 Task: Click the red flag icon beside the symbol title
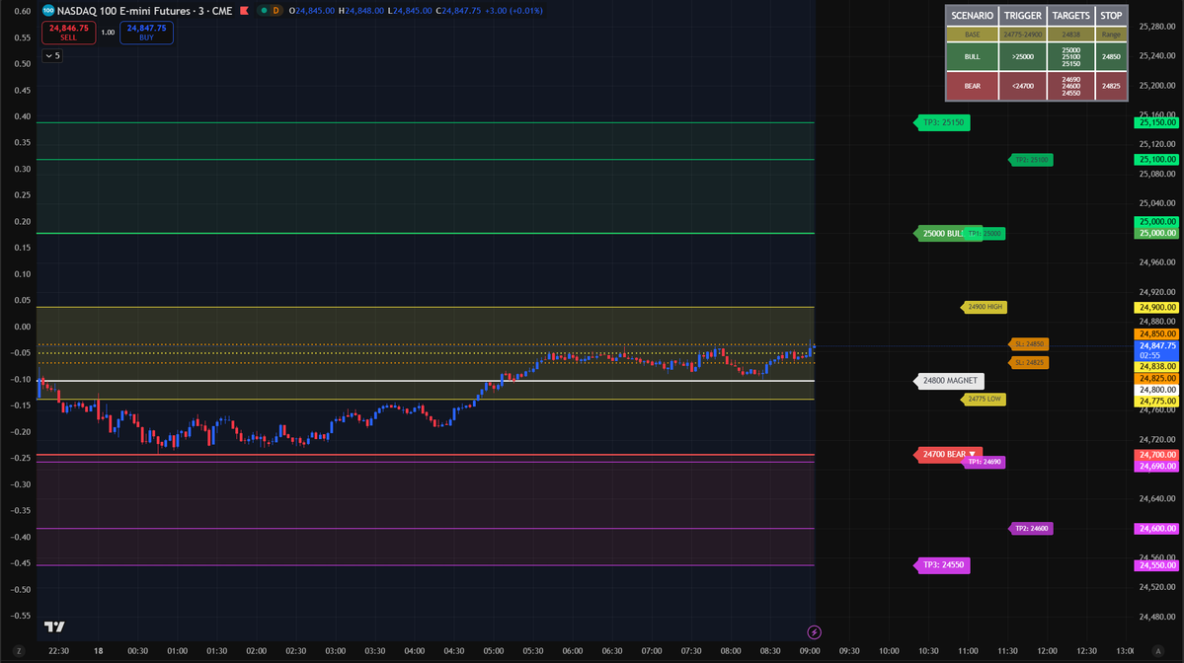coord(245,11)
